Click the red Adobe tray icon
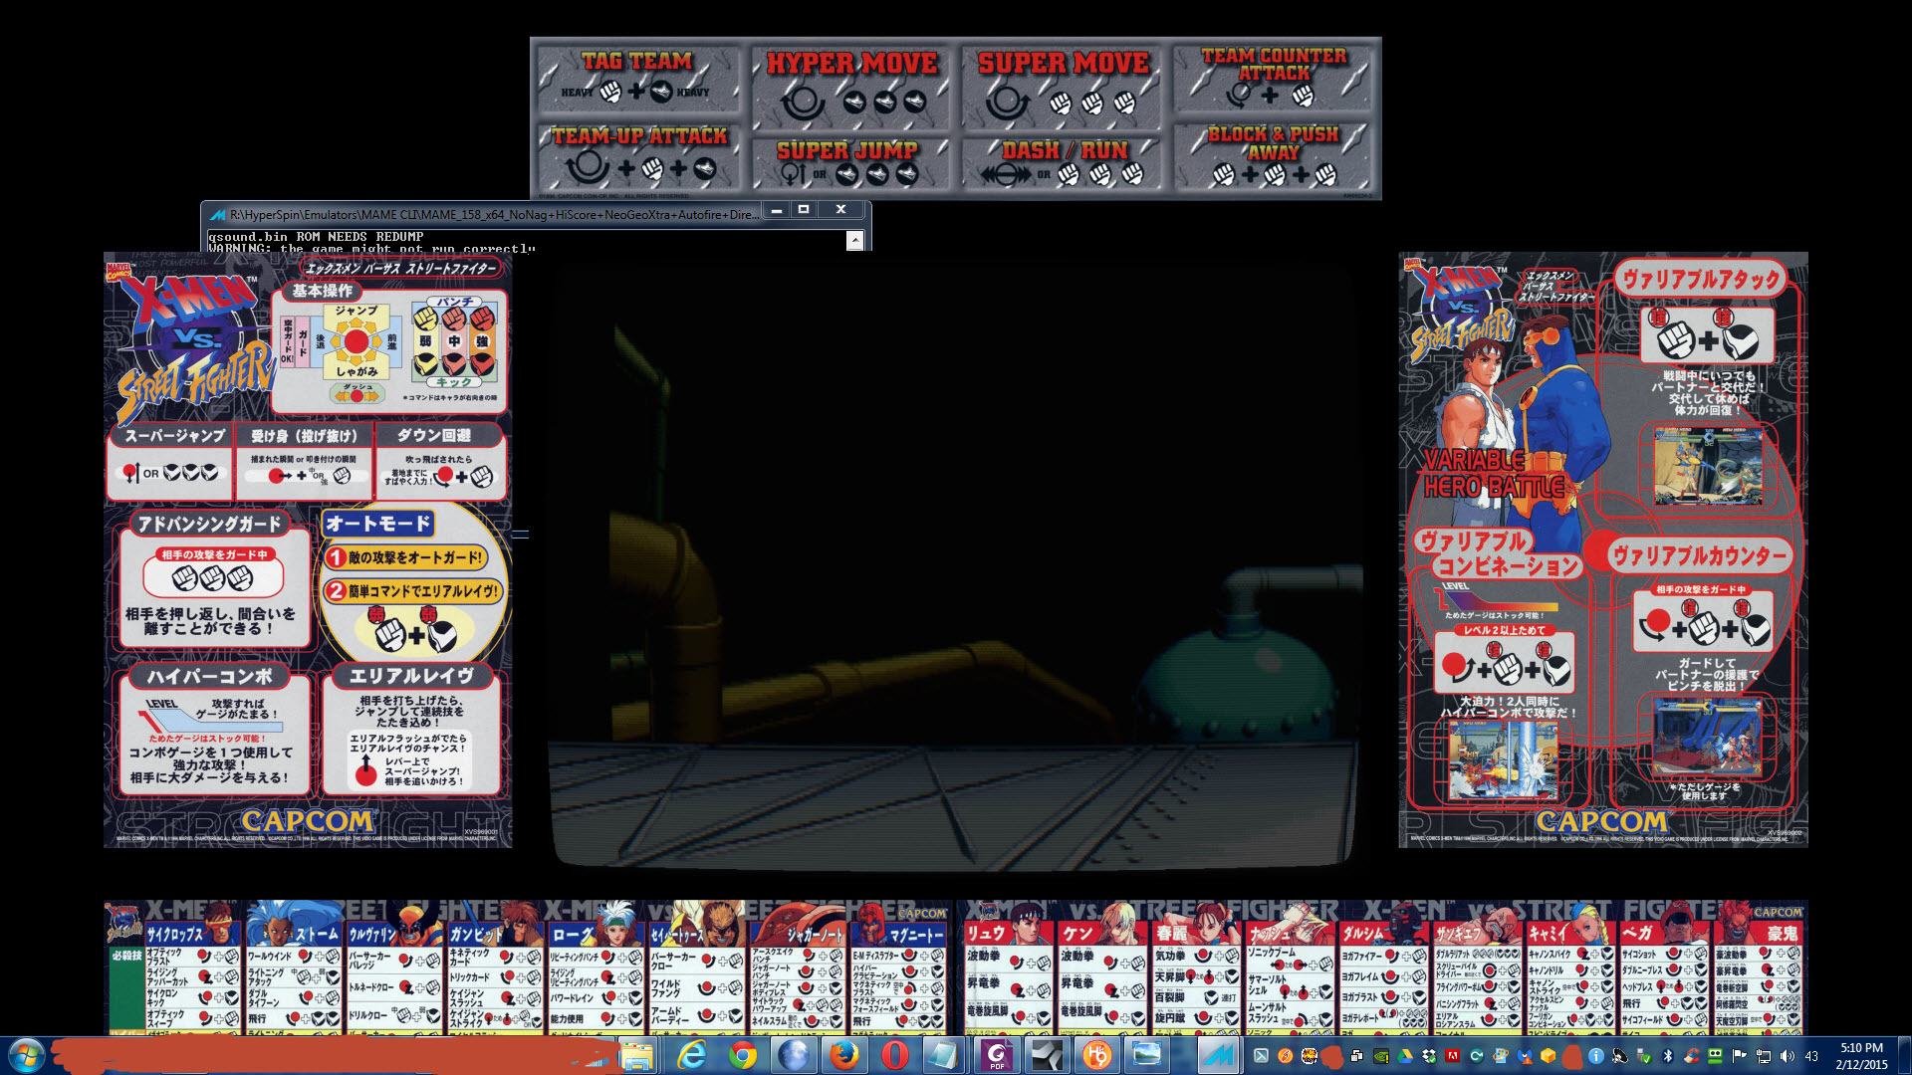Image resolution: width=1912 pixels, height=1075 pixels. coord(1453,1056)
